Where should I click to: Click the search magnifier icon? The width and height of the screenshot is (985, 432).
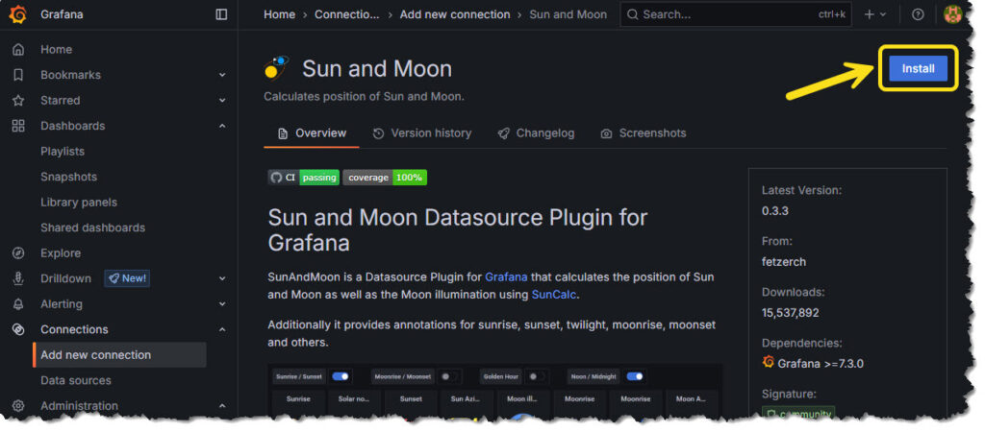633,14
